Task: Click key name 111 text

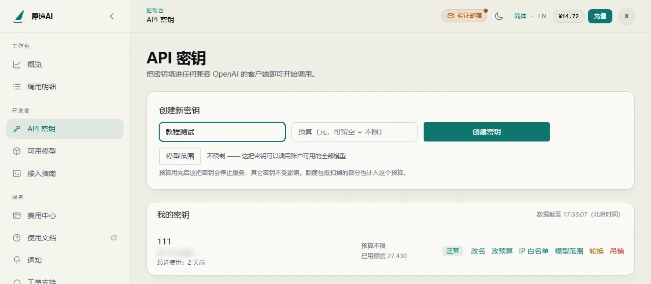Action: (x=164, y=241)
